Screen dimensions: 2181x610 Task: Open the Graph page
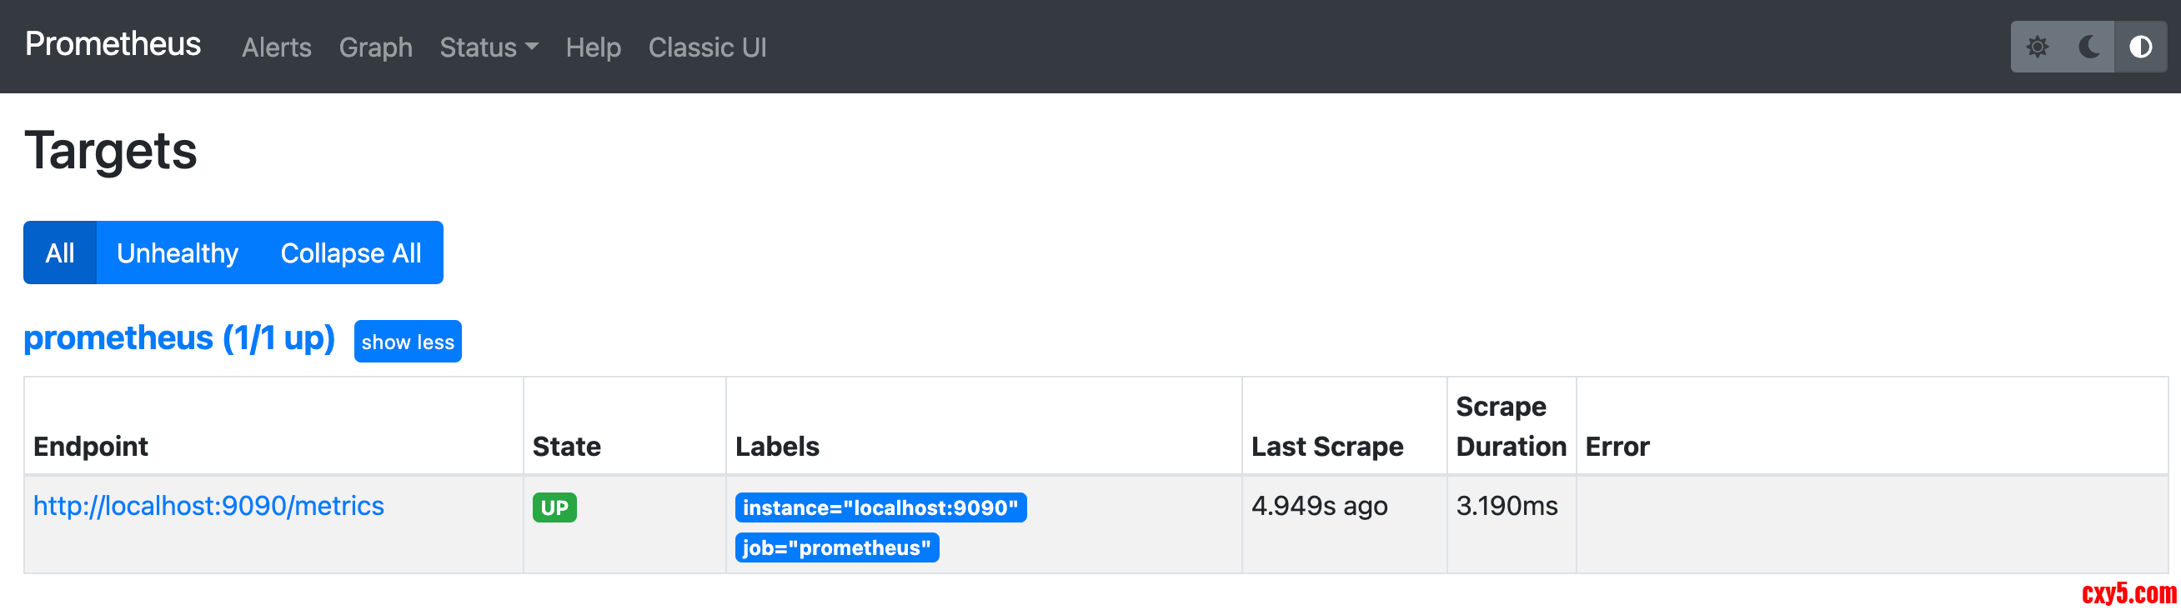[x=375, y=47]
